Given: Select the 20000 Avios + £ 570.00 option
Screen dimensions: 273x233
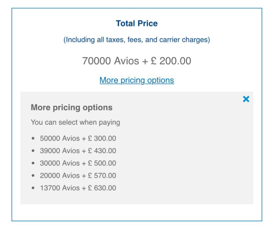Looking at the screenshot, I should coord(78,176).
